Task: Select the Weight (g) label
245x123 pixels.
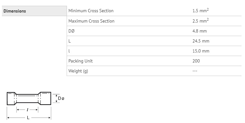Action: [x=78, y=71]
